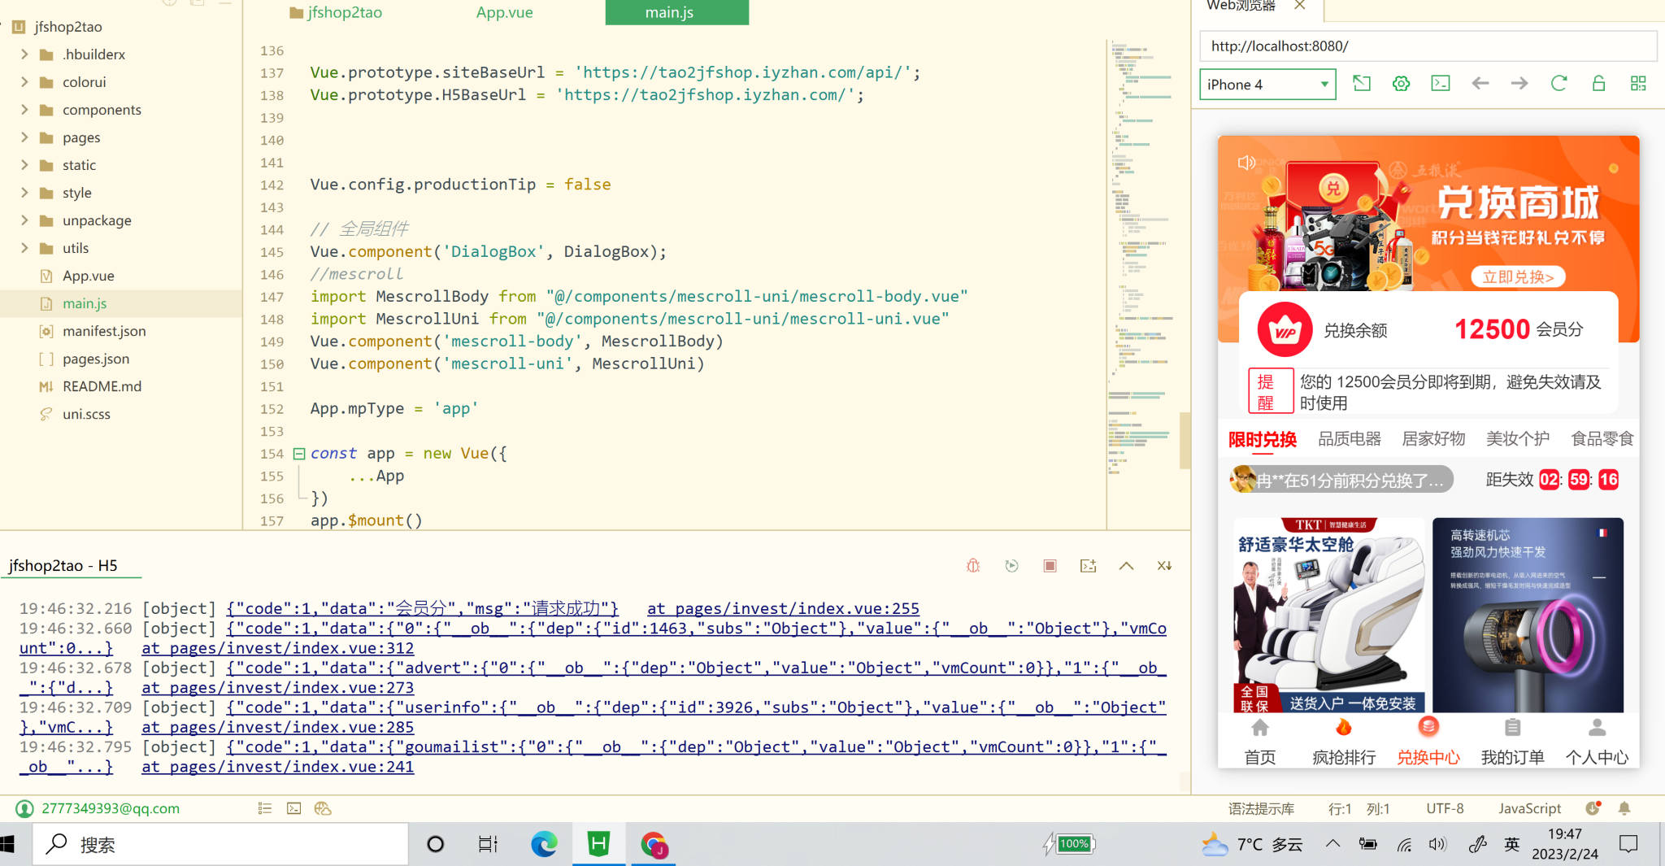Click the browser back arrow
The image size is (1665, 866).
point(1480,84)
